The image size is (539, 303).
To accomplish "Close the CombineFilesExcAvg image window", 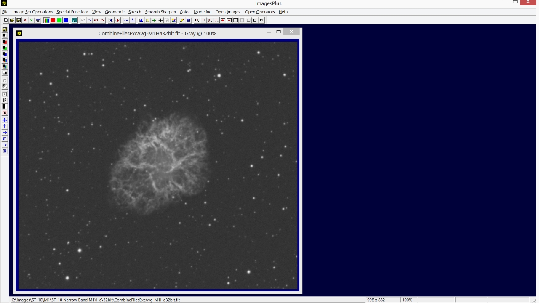I will (x=291, y=32).
